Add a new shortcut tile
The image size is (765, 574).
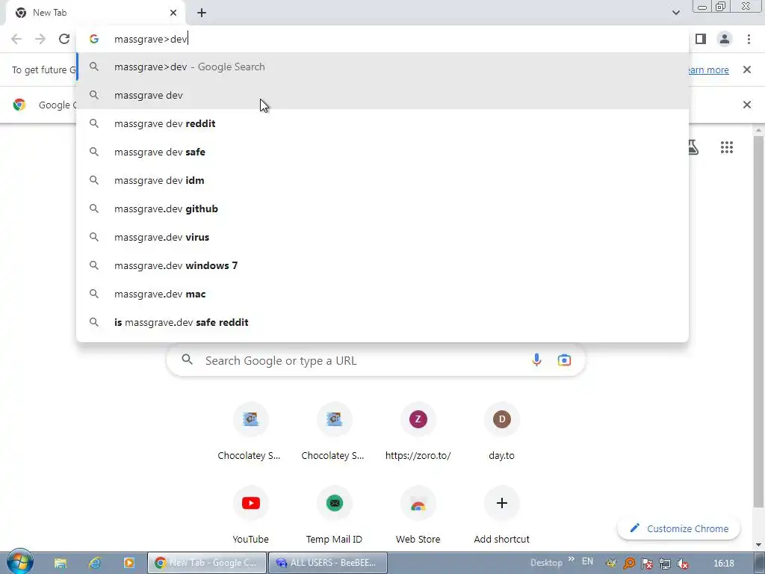tap(501, 515)
